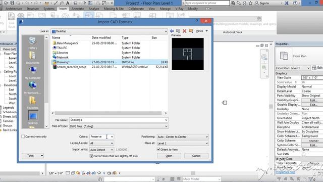Viewport: 323px width, 182px height.
Task: Toggle the Sun Path checkbox in Properties
Action: point(304,154)
